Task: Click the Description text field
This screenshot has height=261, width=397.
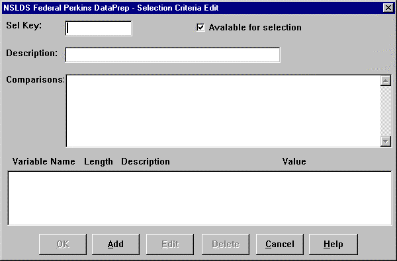Action: point(173,55)
